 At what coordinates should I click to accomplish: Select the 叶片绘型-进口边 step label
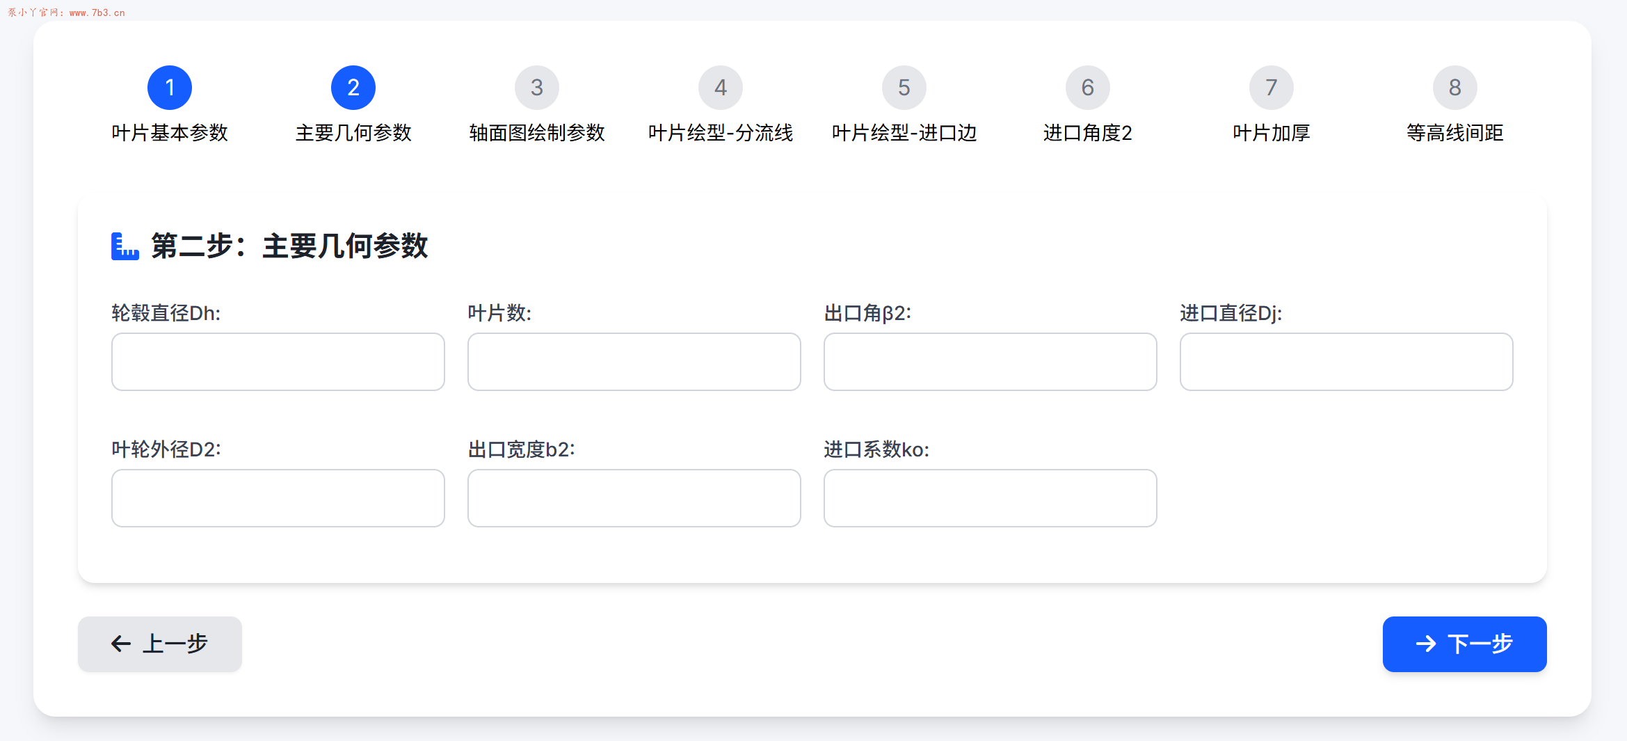pyautogui.click(x=904, y=133)
